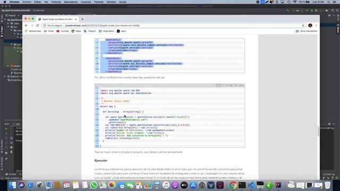The height and width of the screenshot is (191, 340).
Task: Select the Spark Scala con Maven tab
Action: coord(57,19)
